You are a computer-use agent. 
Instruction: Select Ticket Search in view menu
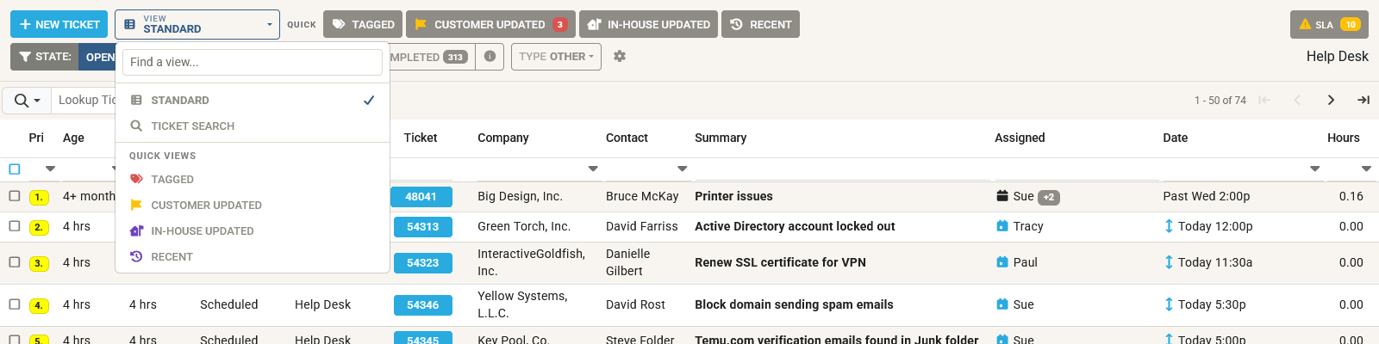click(x=253, y=126)
